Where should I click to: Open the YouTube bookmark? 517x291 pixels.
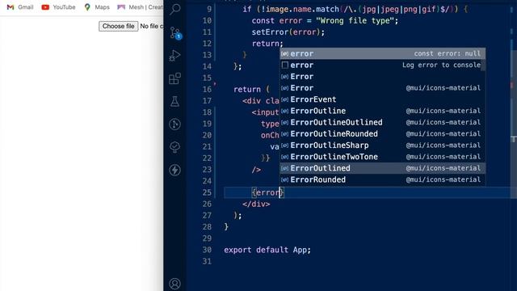click(58, 7)
